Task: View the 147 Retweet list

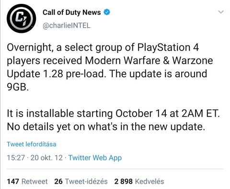Action: (x=27, y=181)
